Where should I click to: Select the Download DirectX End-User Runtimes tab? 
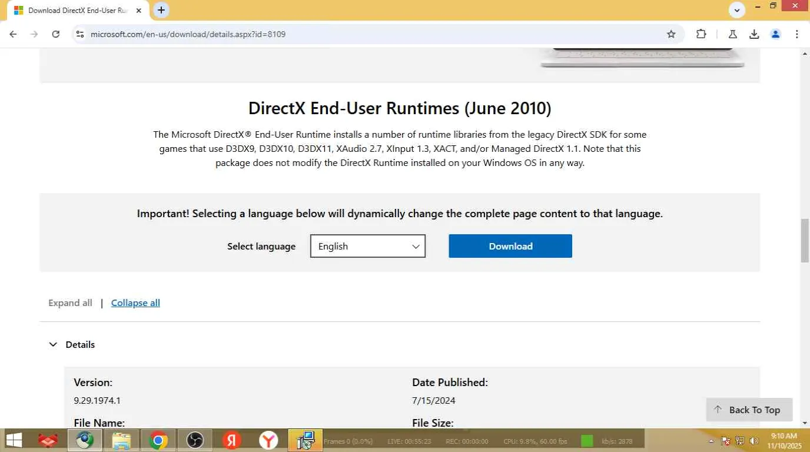tap(78, 11)
